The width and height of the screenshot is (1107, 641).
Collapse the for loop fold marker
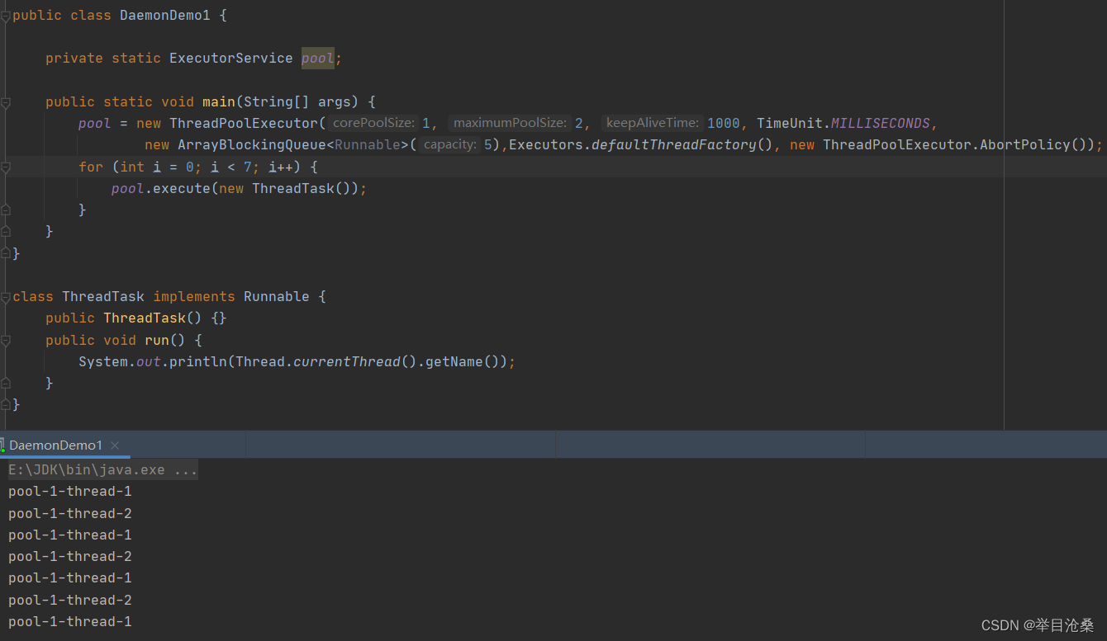point(5,167)
